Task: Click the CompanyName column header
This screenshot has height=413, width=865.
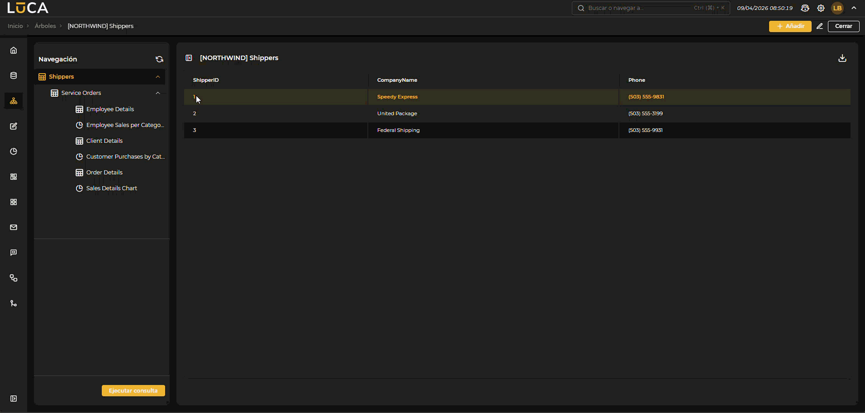Action: point(397,80)
